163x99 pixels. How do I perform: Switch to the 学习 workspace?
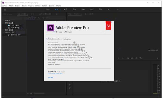point(48,9)
